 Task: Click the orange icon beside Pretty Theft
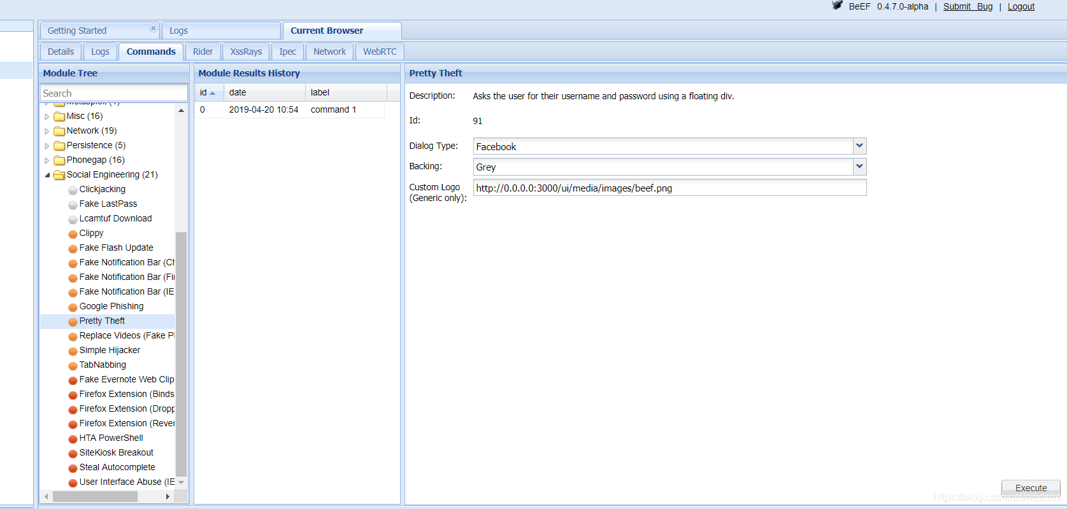[73, 322]
